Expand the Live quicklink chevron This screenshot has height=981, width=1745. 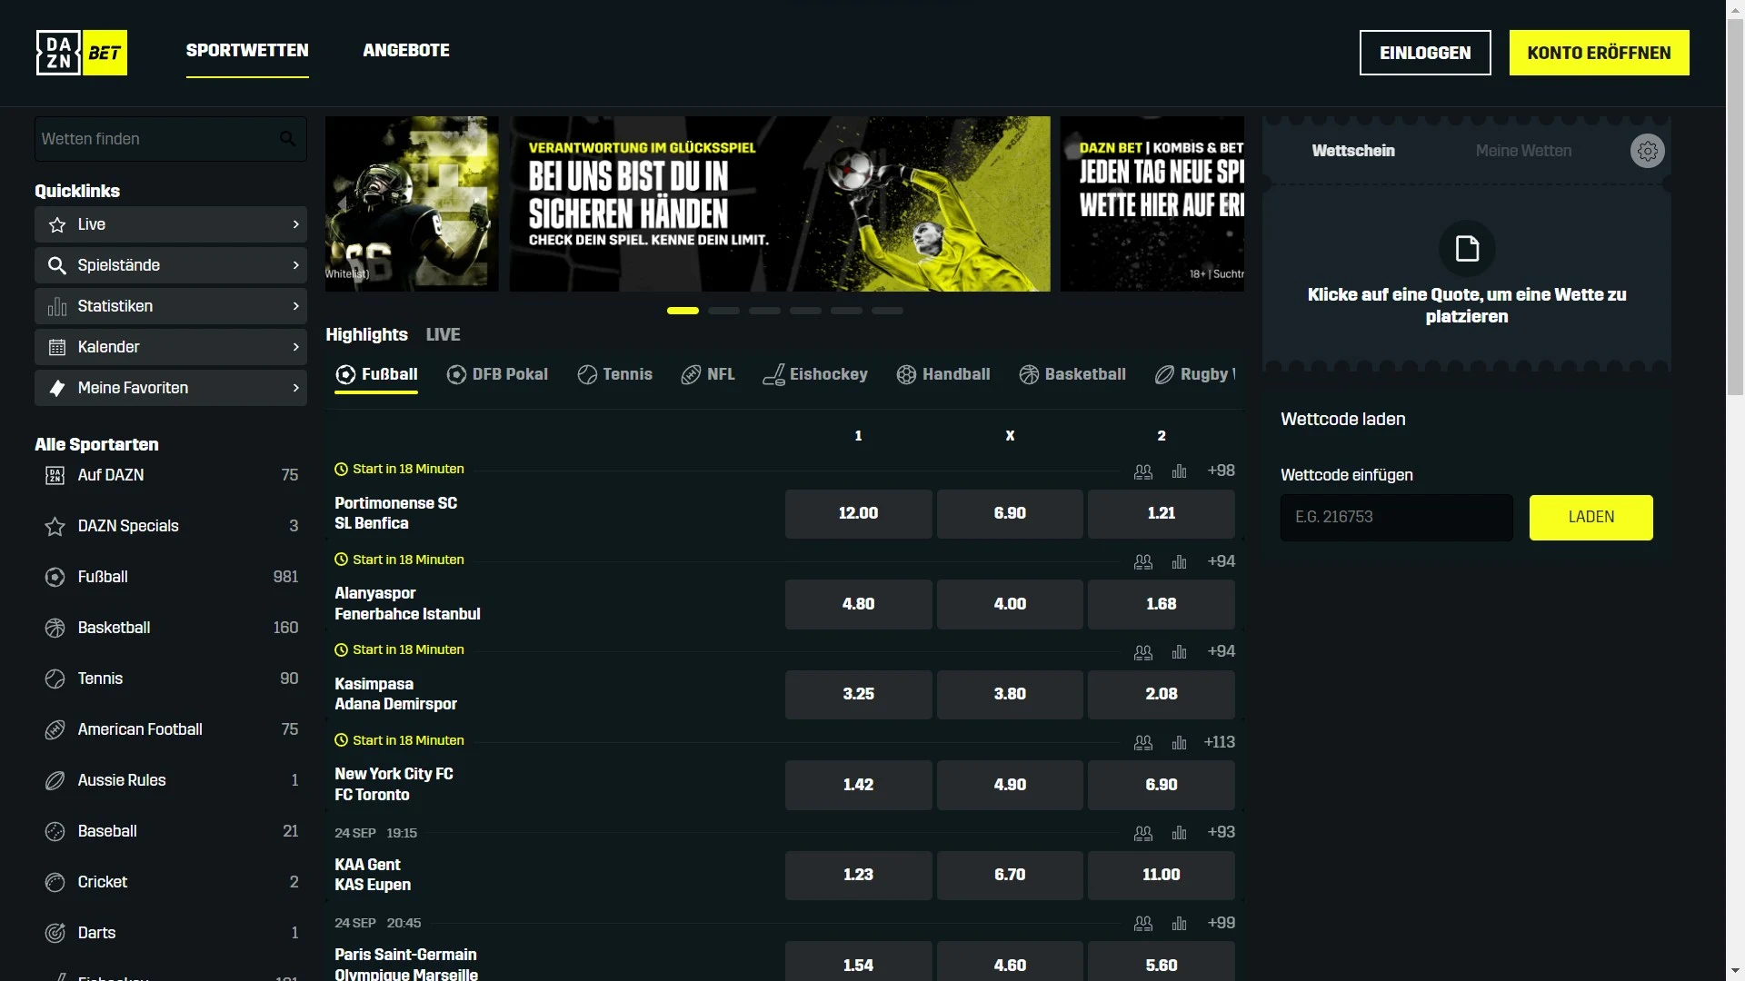click(x=295, y=224)
